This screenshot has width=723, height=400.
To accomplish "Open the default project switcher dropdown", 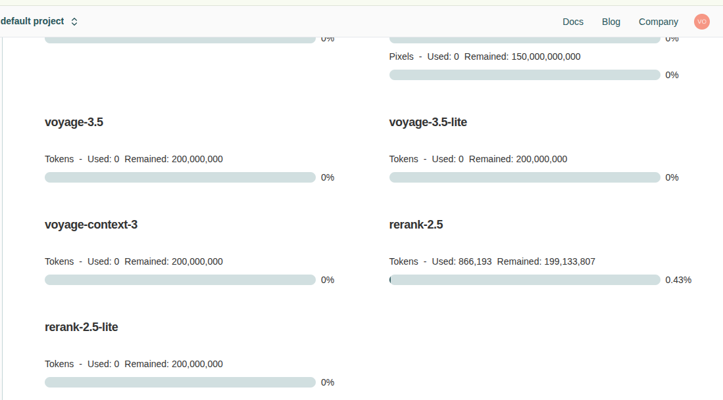I will [x=39, y=22].
